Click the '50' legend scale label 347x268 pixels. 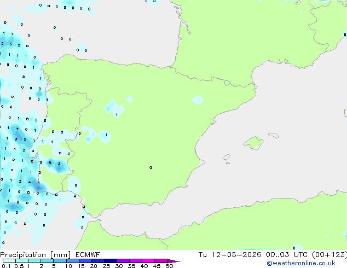(x=169, y=266)
